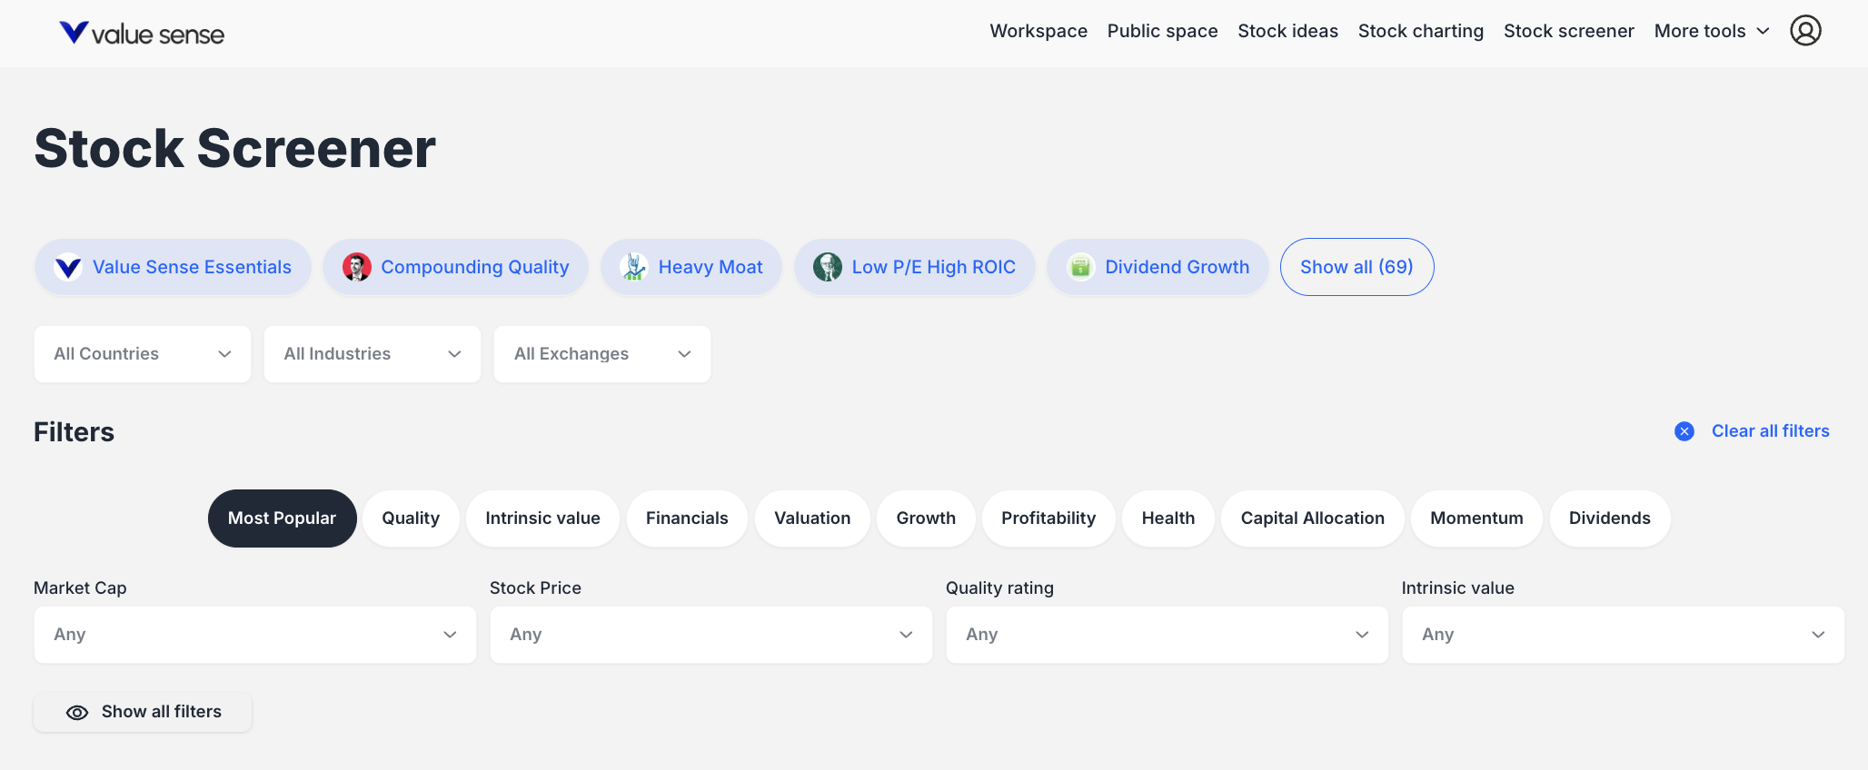Apply the Dividend Growth preset
The width and height of the screenshot is (1868, 770).
[x=1158, y=267]
